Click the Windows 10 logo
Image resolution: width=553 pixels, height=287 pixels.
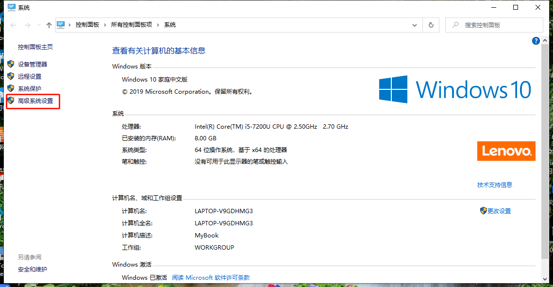coord(455,89)
